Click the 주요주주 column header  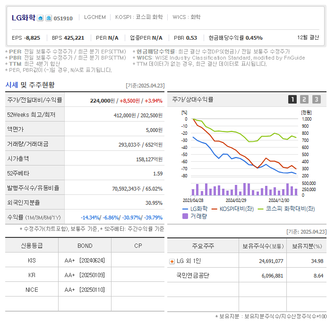[x=203, y=246]
